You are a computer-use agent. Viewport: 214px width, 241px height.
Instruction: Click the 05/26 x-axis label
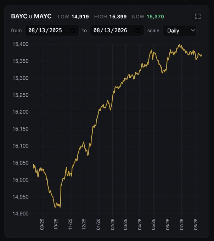pos(153,224)
